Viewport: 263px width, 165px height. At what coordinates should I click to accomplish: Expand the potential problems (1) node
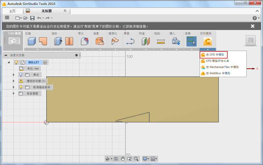[13, 81]
